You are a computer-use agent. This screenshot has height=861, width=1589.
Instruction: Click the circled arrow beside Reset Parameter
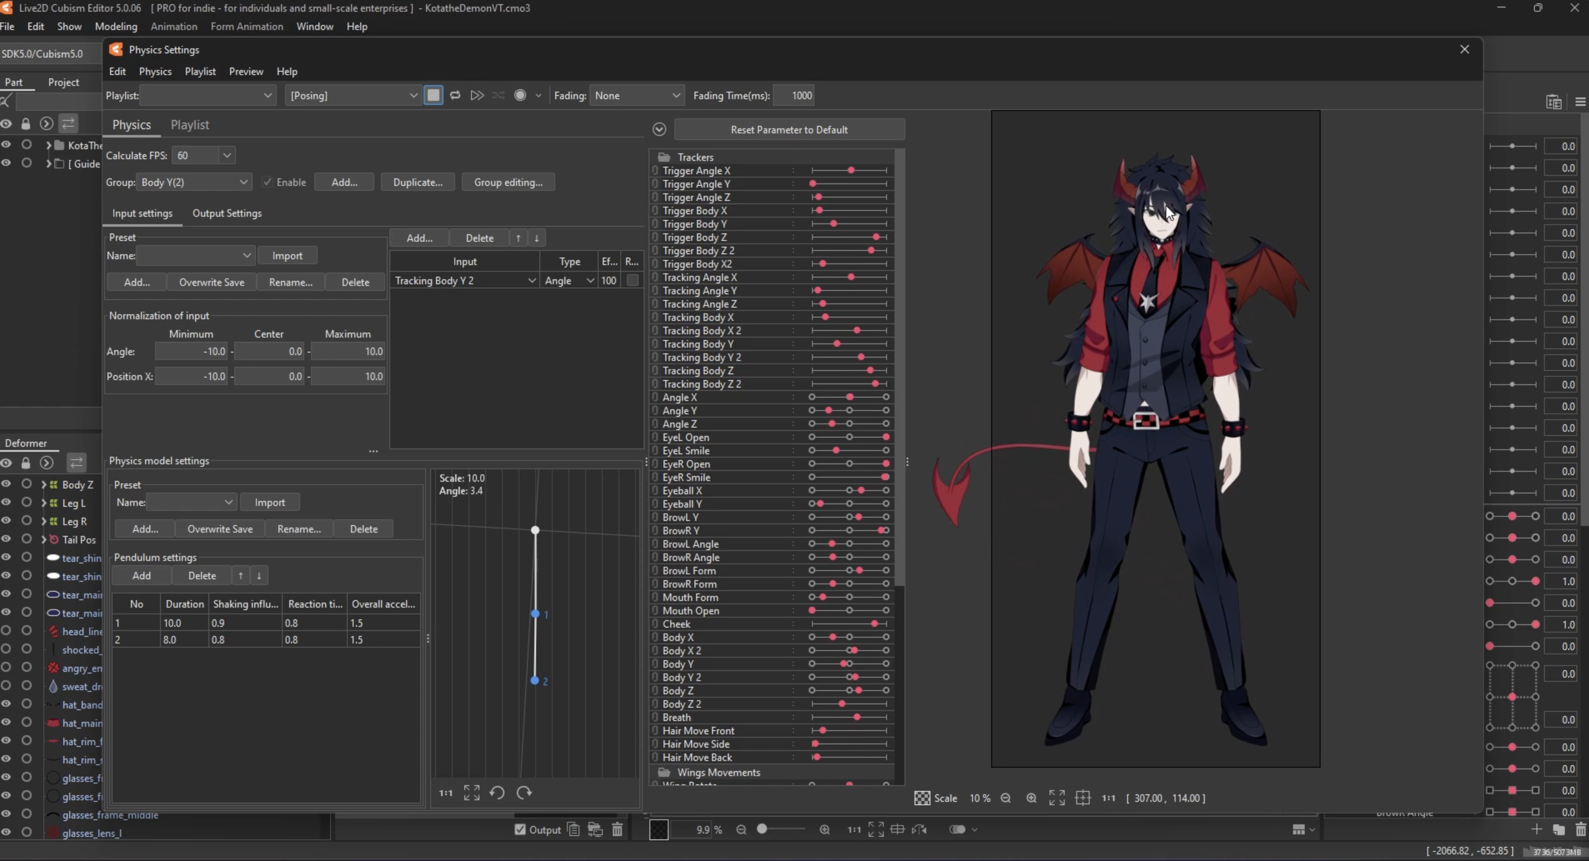(659, 130)
